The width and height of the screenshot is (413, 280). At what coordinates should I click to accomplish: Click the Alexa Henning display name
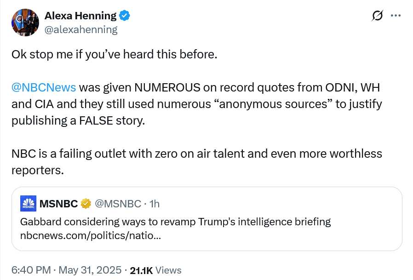[x=80, y=16]
